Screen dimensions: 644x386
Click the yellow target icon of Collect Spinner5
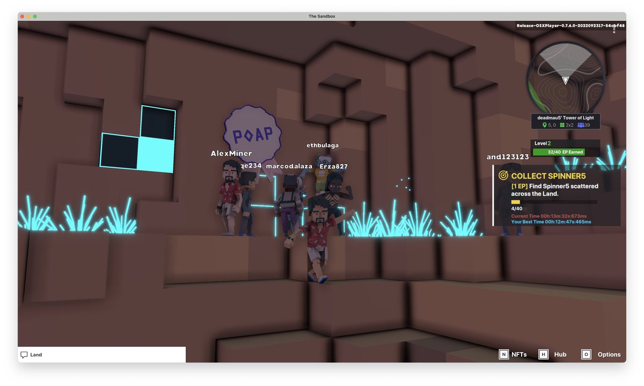[503, 175]
